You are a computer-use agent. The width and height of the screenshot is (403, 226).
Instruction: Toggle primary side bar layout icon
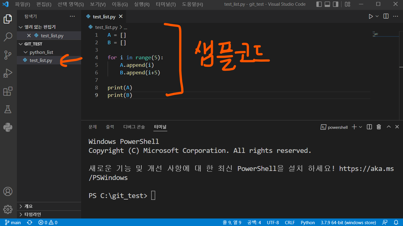point(319,4)
